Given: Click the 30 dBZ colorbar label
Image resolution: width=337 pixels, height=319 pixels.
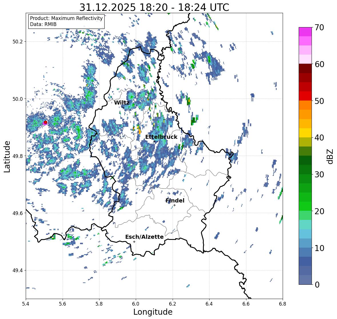Looking at the screenshot, I should click(x=319, y=174).
